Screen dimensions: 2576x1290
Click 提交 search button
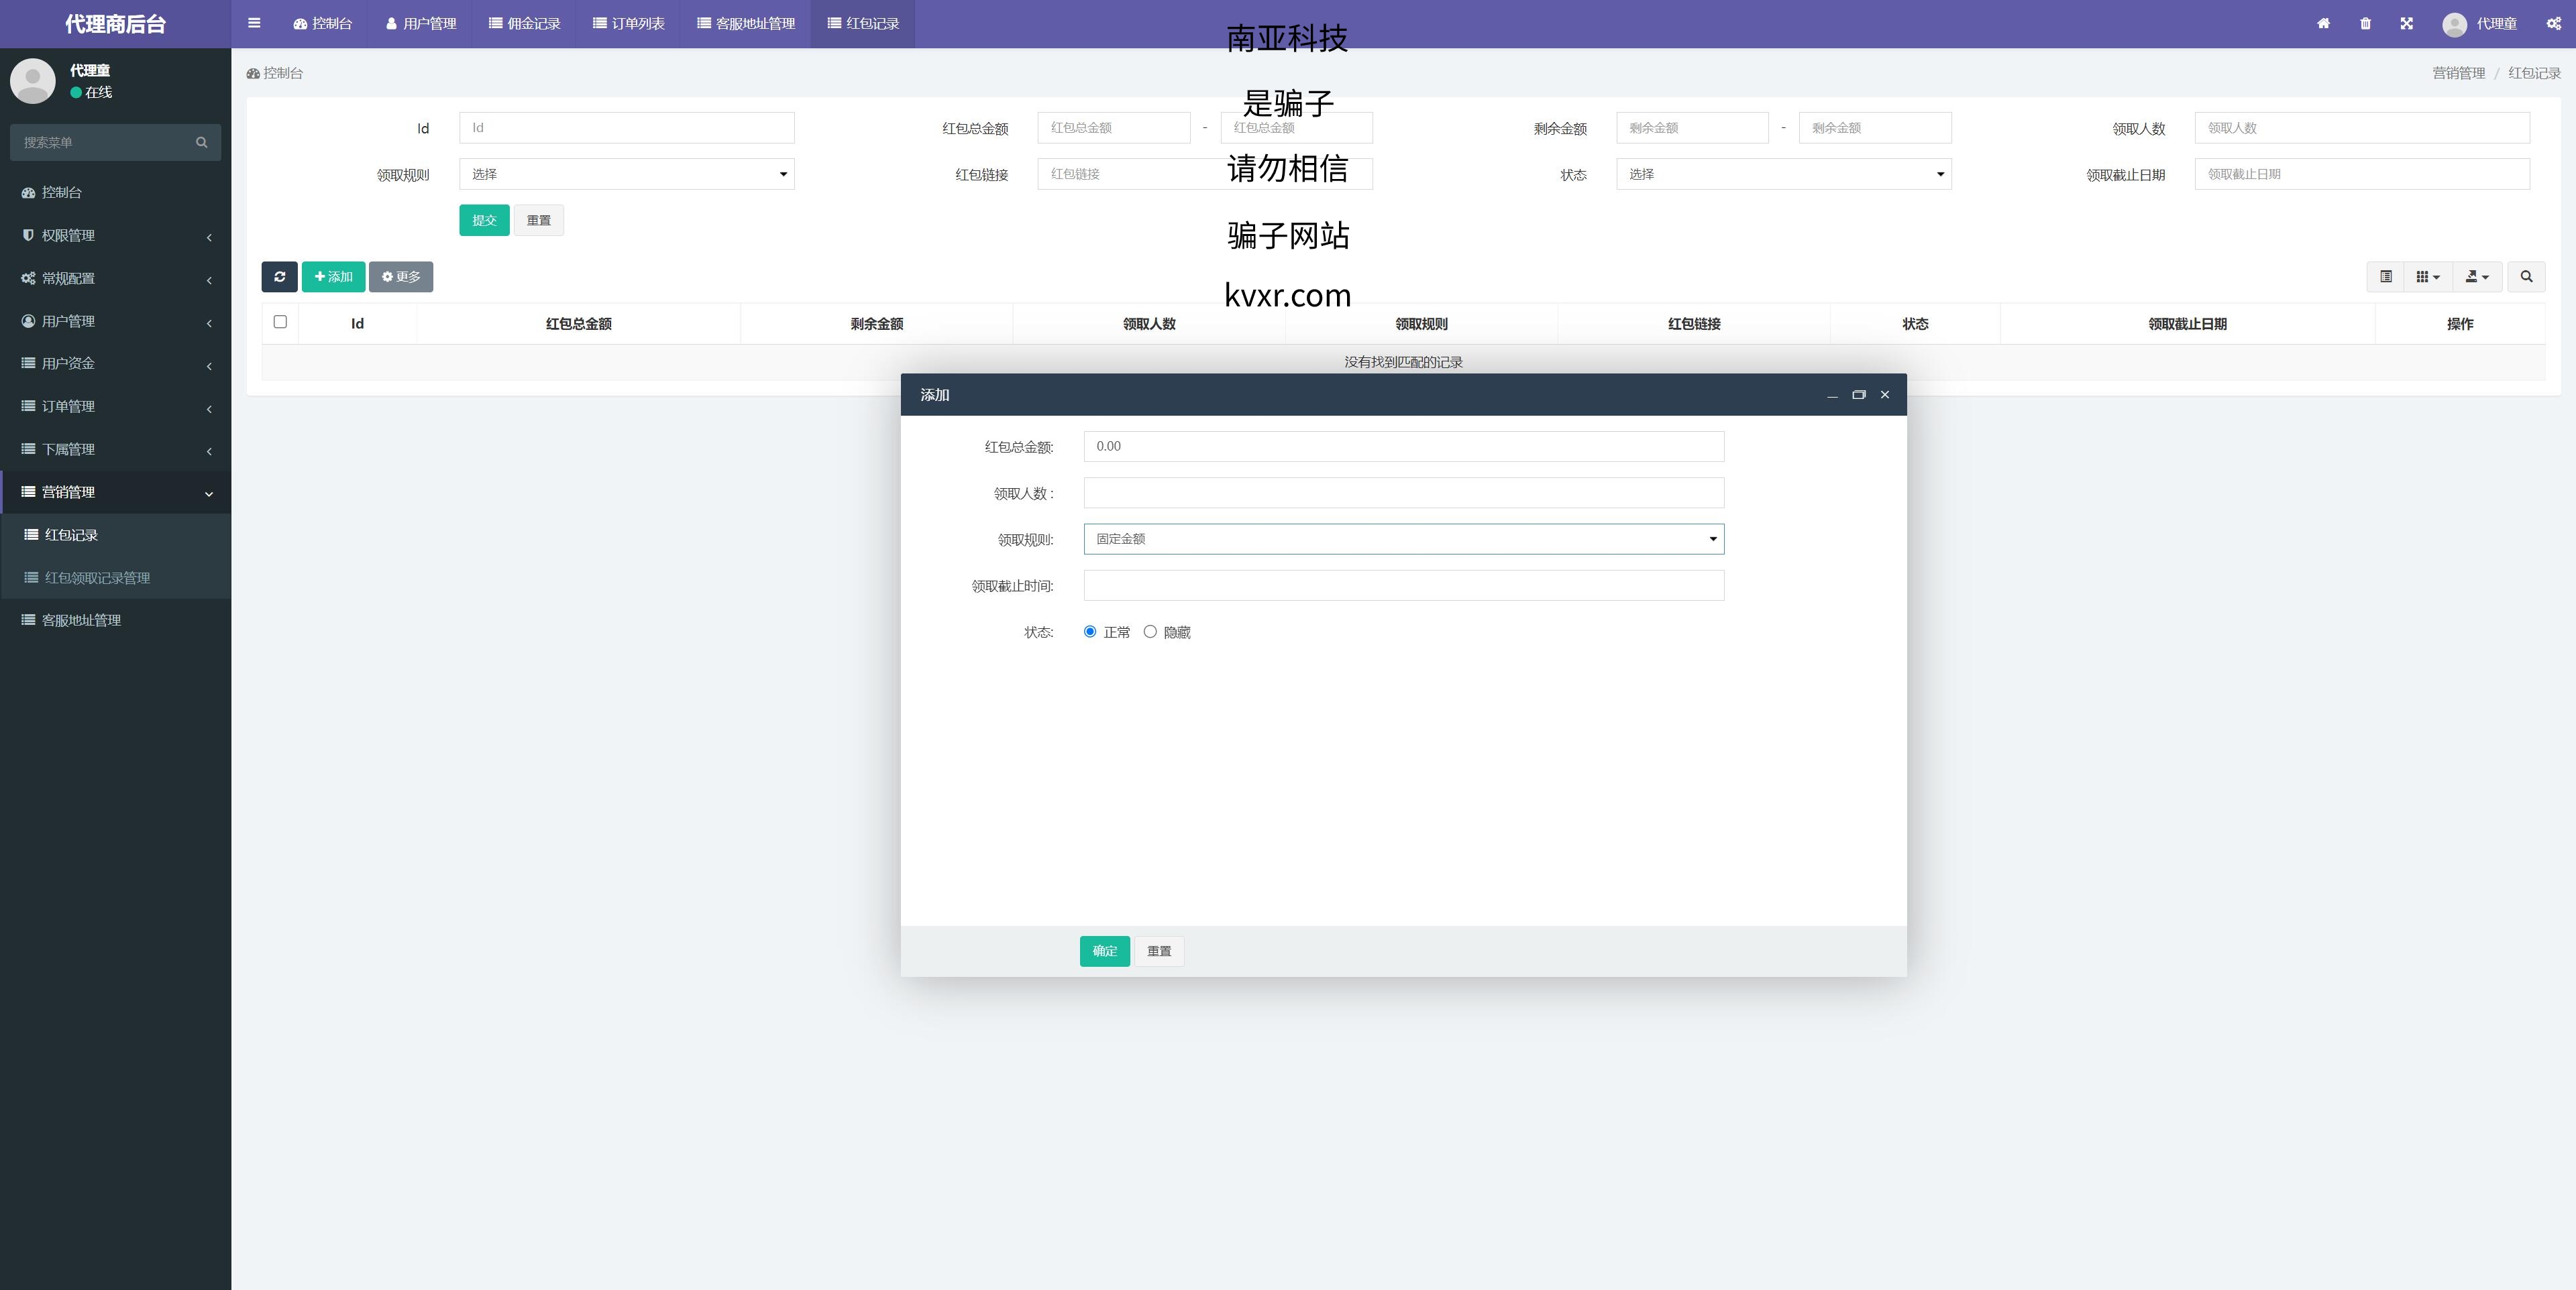(x=485, y=221)
